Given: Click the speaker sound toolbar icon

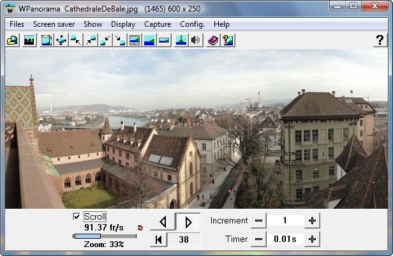Looking at the screenshot, I should [196, 40].
